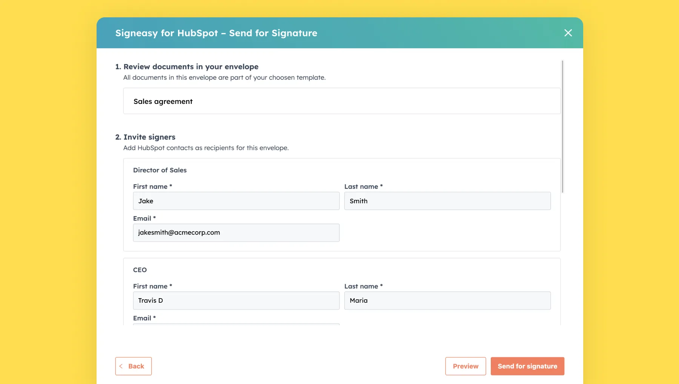Click the All documents in this envelope text
This screenshot has height=384, width=679.
(x=224, y=78)
